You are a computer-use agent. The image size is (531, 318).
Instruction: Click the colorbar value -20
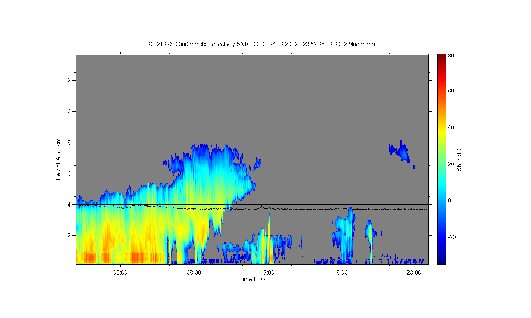[452, 237]
